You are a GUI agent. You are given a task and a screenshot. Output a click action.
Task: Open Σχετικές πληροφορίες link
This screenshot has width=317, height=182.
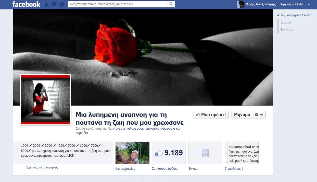(x=42, y=168)
